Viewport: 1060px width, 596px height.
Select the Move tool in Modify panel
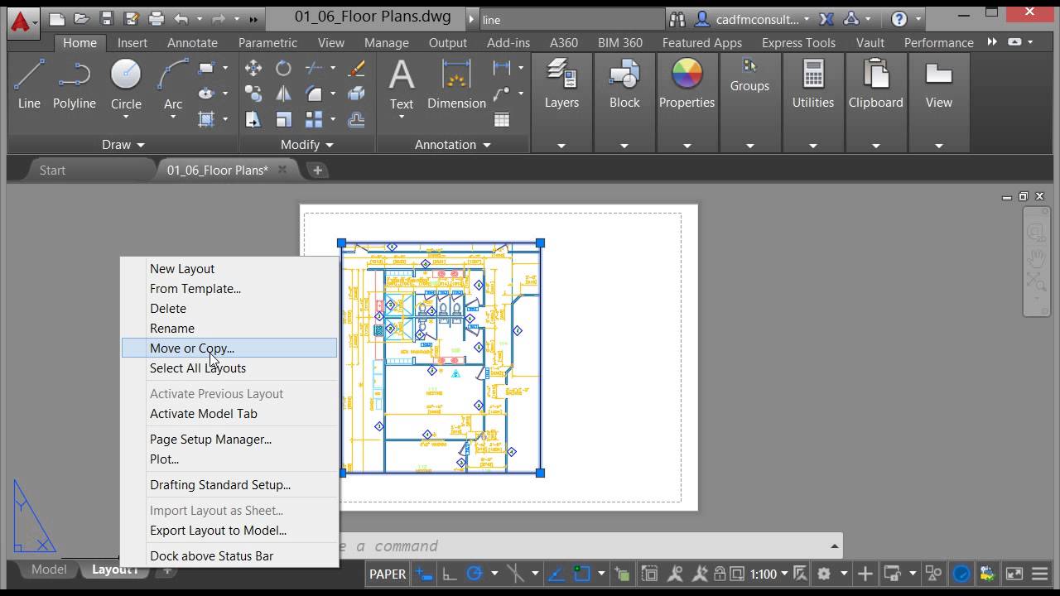pyautogui.click(x=253, y=68)
